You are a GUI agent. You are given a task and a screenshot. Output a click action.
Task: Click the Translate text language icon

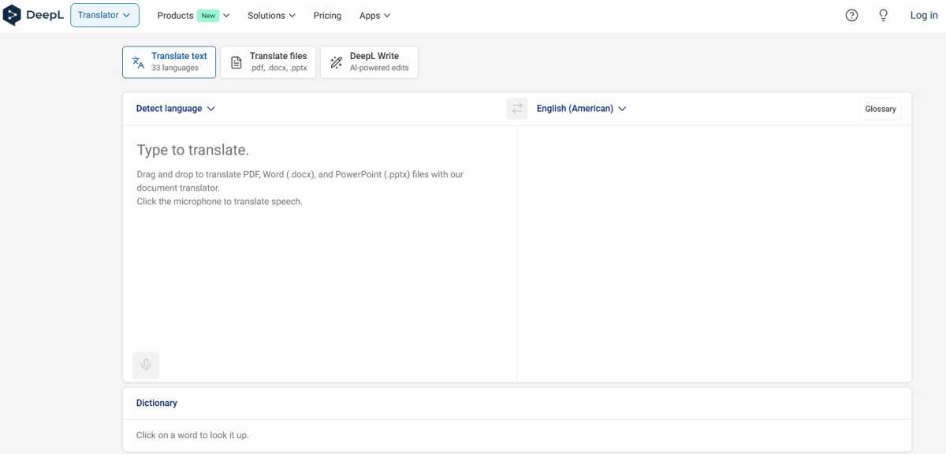click(138, 62)
